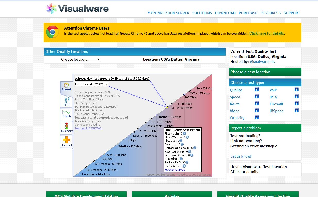This screenshot has width=318, height=197.
Task: Select the HiSpeed test type
Action: point(277,111)
